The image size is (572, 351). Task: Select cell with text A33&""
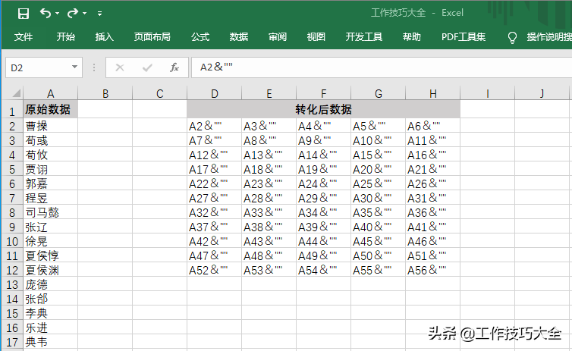(269, 212)
